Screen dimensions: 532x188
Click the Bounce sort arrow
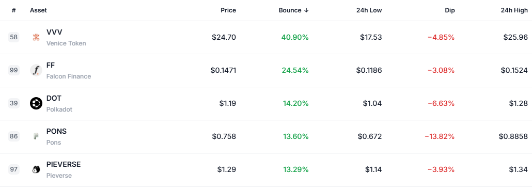pyautogui.click(x=306, y=10)
